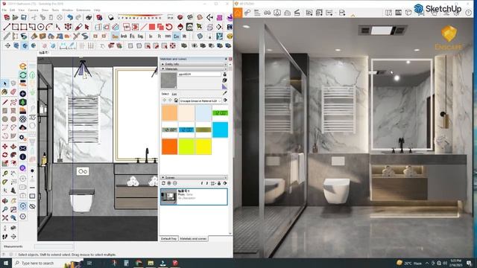477x268 pixels.
Task: Toggle the Frac units button
Action: tap(132, 36)
